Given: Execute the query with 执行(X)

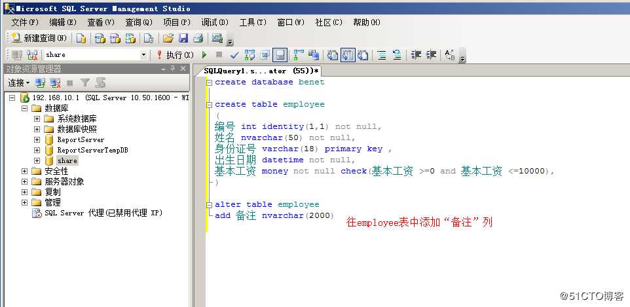Looking at the screenshot, I should (x=175, y=55).
